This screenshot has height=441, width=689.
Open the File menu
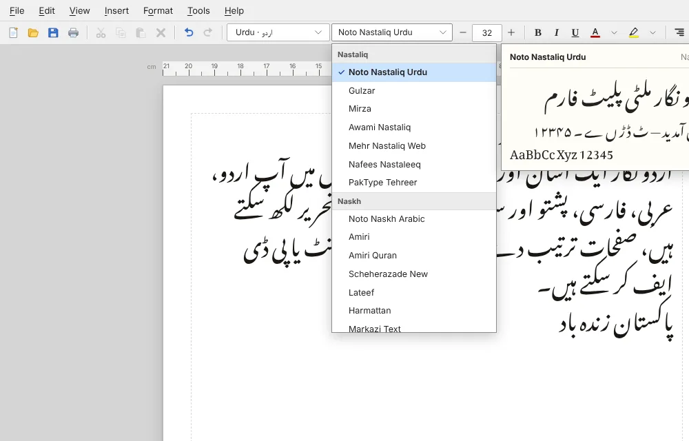point(17,10)
